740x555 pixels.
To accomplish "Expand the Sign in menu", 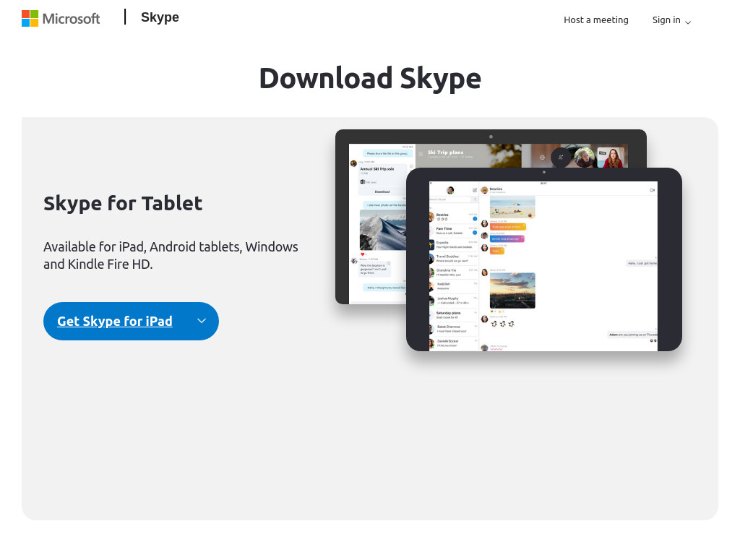I will 671,20.
